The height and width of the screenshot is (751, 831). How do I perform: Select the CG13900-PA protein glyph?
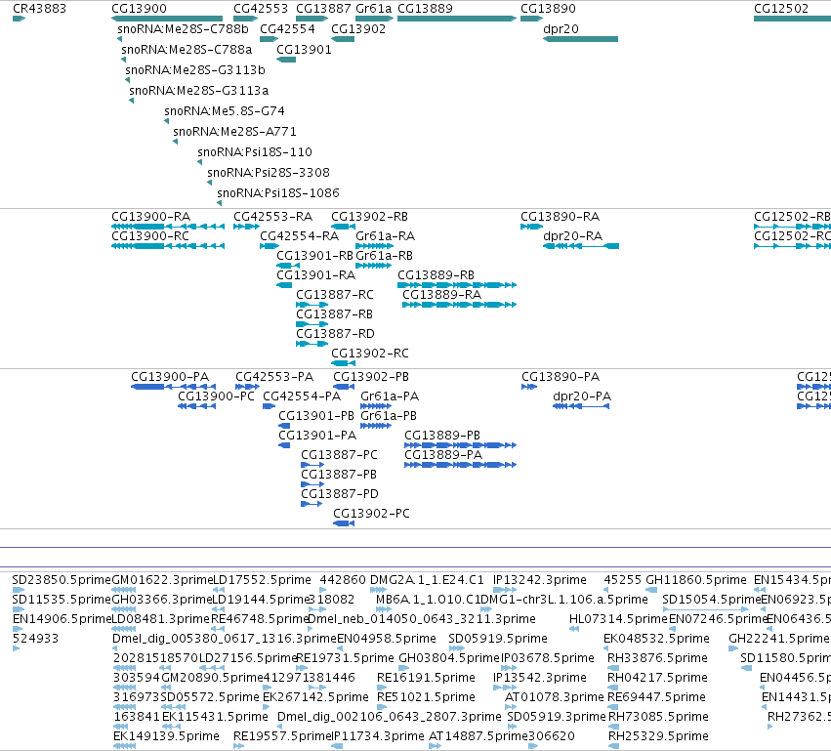(x=173, y=387)
